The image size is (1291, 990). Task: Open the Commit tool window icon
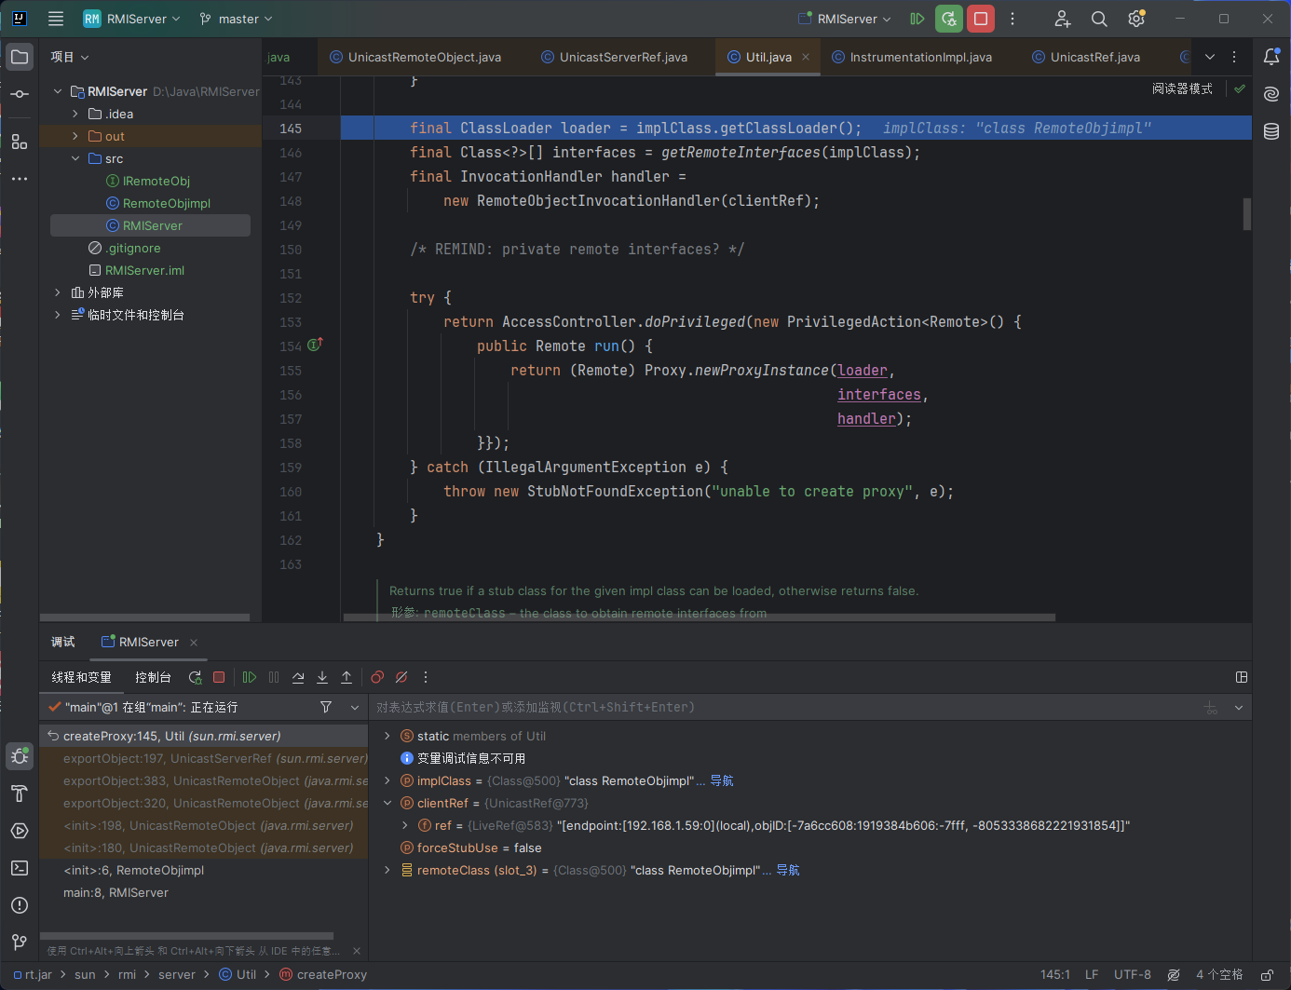click(20, 94)
